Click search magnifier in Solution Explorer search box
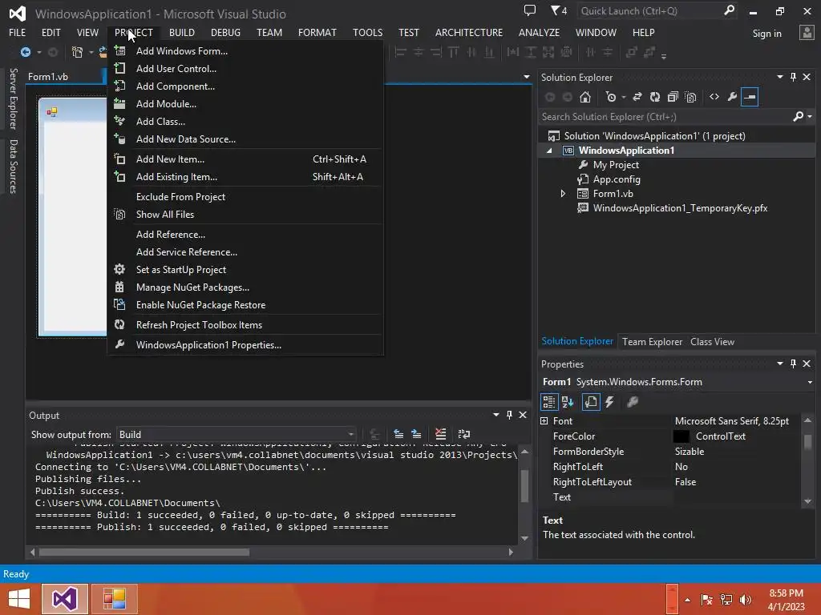The width and height of the screenshot is (821, 615). click(x=798, y=117)
